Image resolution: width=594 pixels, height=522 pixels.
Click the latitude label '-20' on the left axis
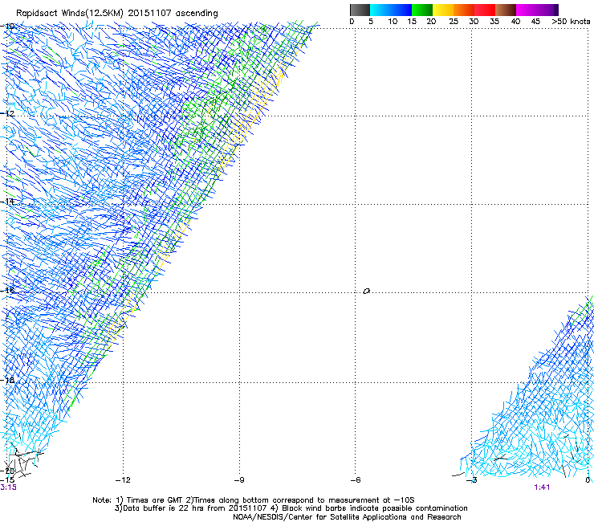coord(7,471)
